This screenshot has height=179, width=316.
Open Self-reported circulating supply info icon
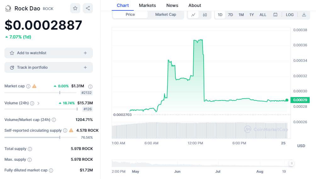tap(65, 130)
